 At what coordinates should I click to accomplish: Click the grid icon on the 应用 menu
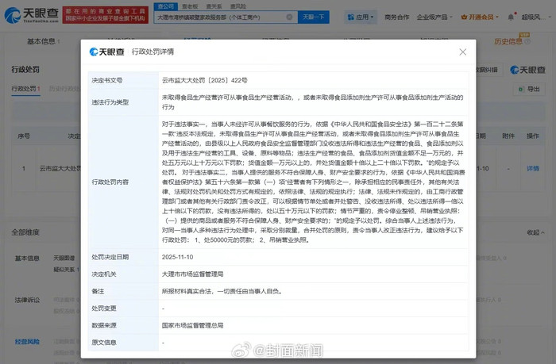pyautogui.click(x=350, y=17)
